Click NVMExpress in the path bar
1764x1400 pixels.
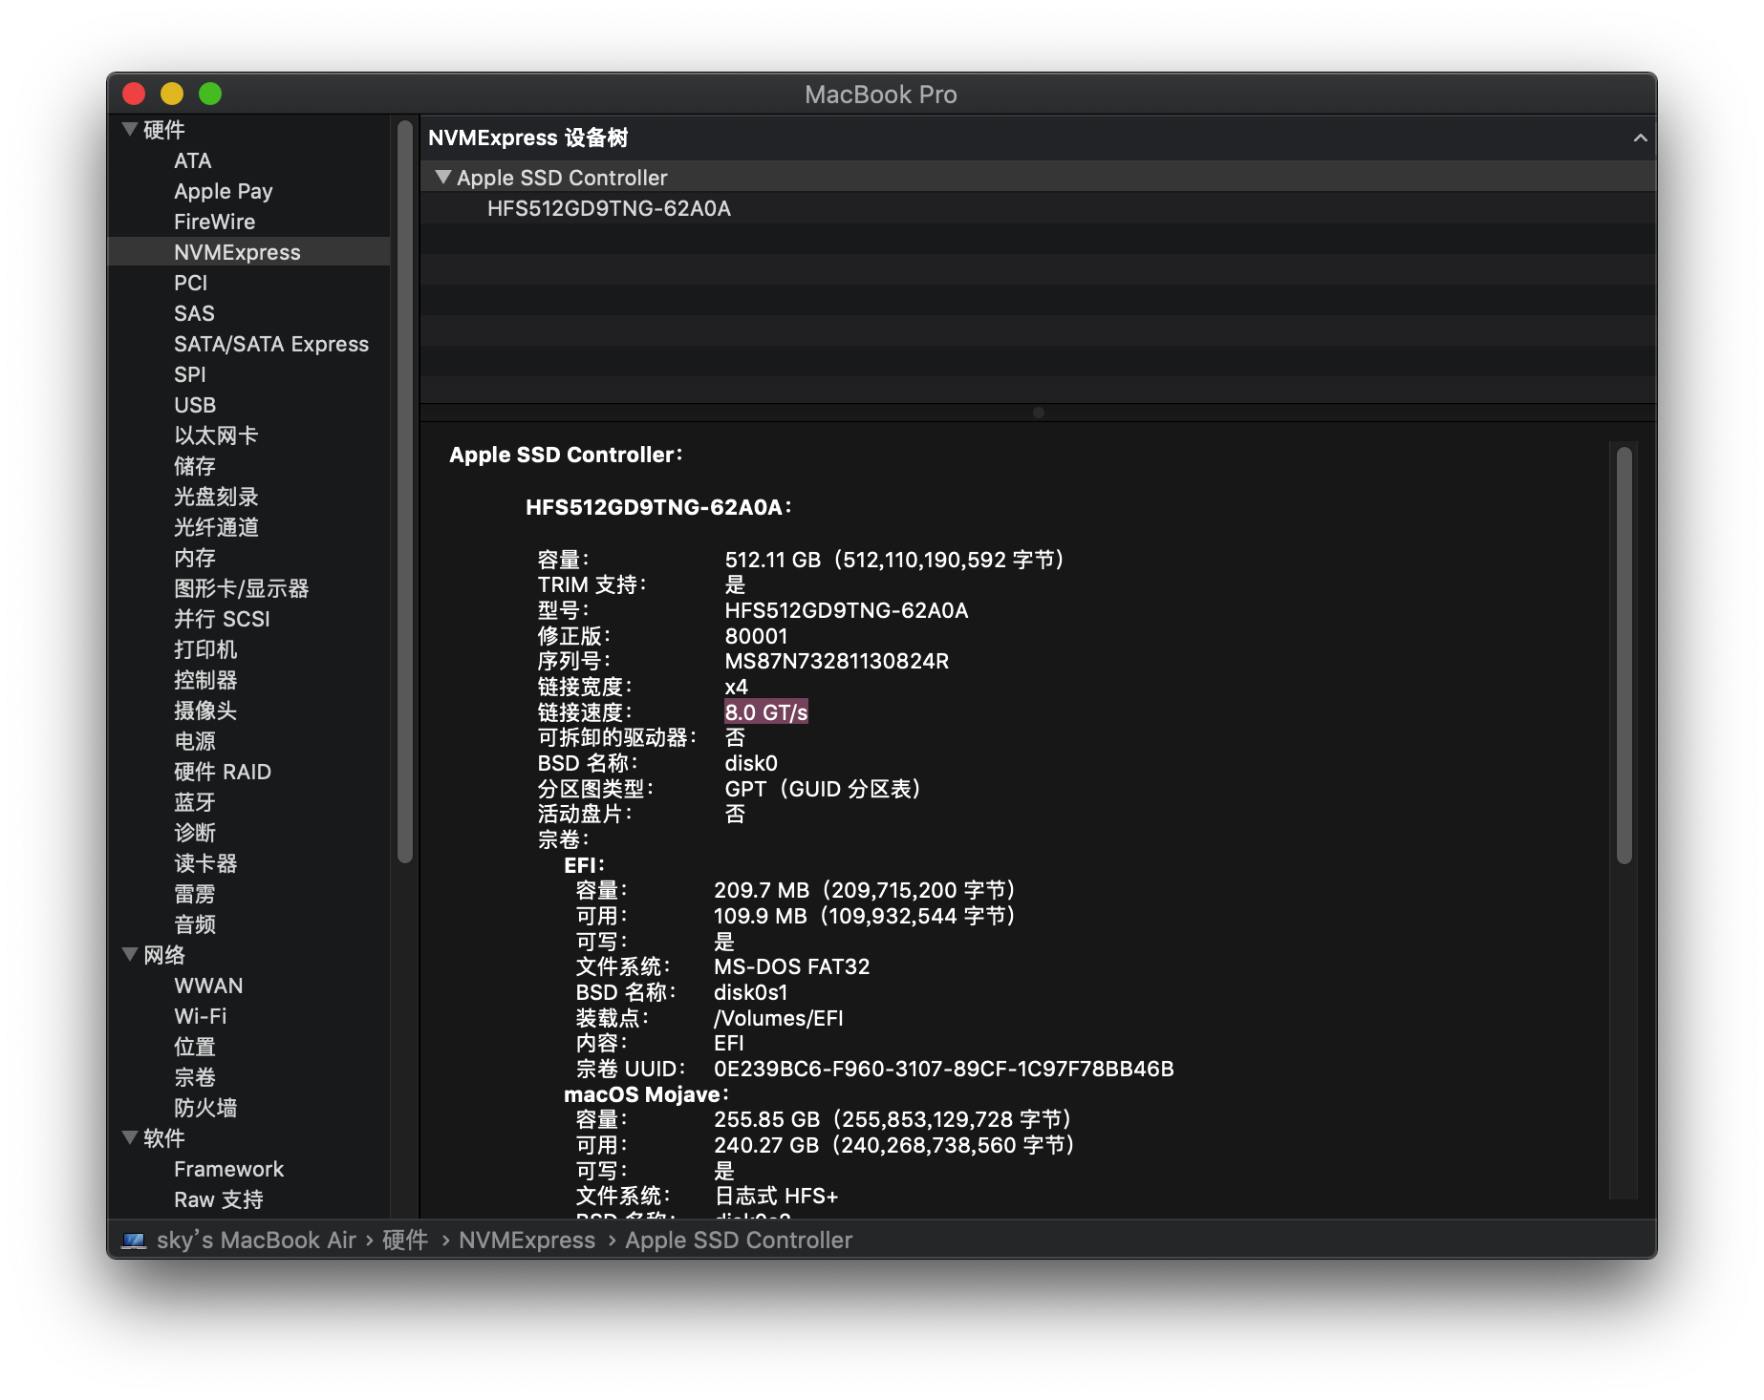click(527, 1240)
